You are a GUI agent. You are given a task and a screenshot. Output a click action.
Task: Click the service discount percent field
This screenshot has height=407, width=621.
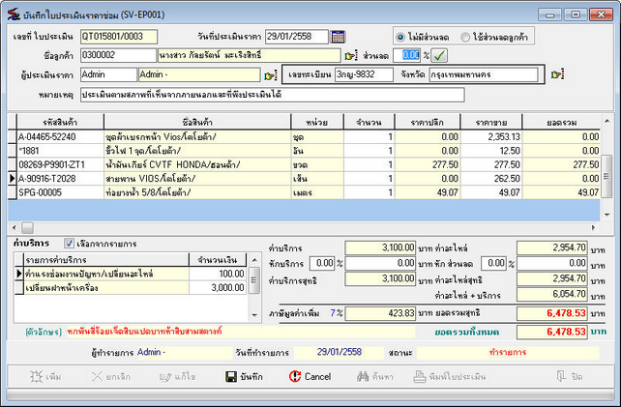322,263
